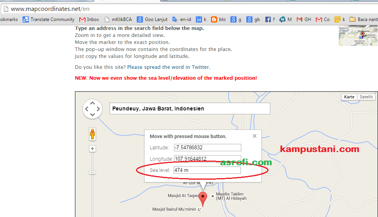The width and height of the screenshot is (378, 217).
Task: Pan the map left with arrow
Action: 87,109
